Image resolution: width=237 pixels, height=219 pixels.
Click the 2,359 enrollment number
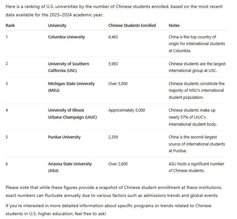click(113, 137)
